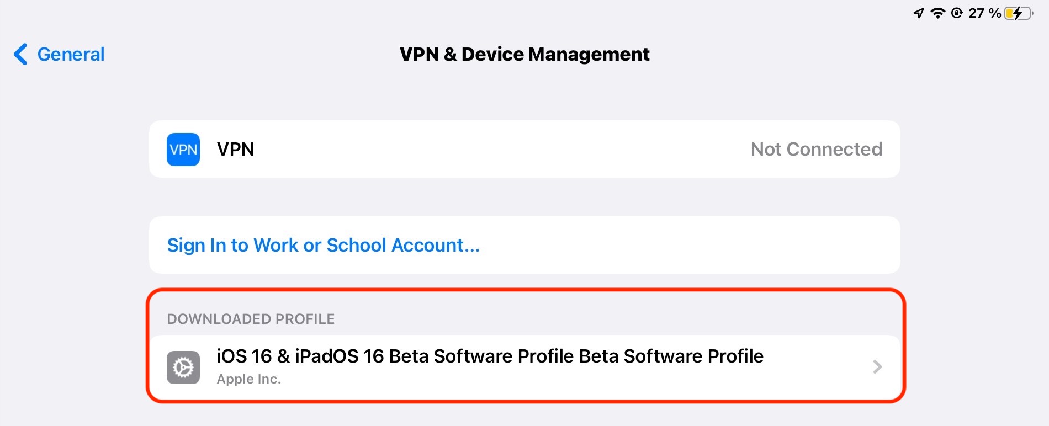The image size is (1049, 426).
Task: Tap the VPN label text
Action: click(235, 149)
